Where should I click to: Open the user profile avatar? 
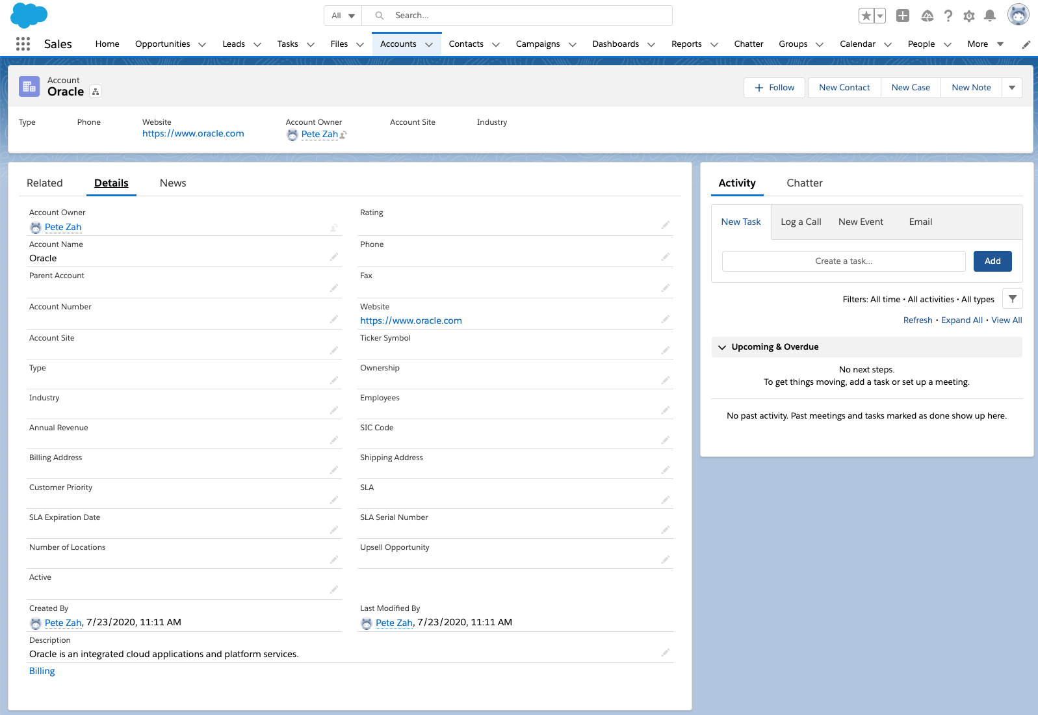(x=1018, y=14)
